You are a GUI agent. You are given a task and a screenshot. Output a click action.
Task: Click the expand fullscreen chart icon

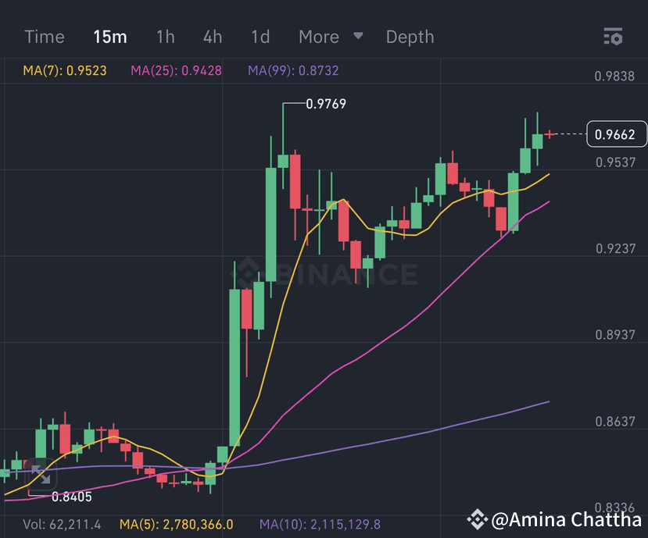click(x=43, y=475)
